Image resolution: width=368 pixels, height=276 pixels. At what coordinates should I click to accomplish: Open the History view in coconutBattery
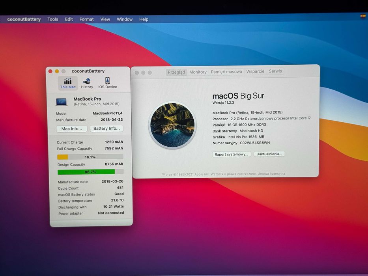click(x=87, y=83)
